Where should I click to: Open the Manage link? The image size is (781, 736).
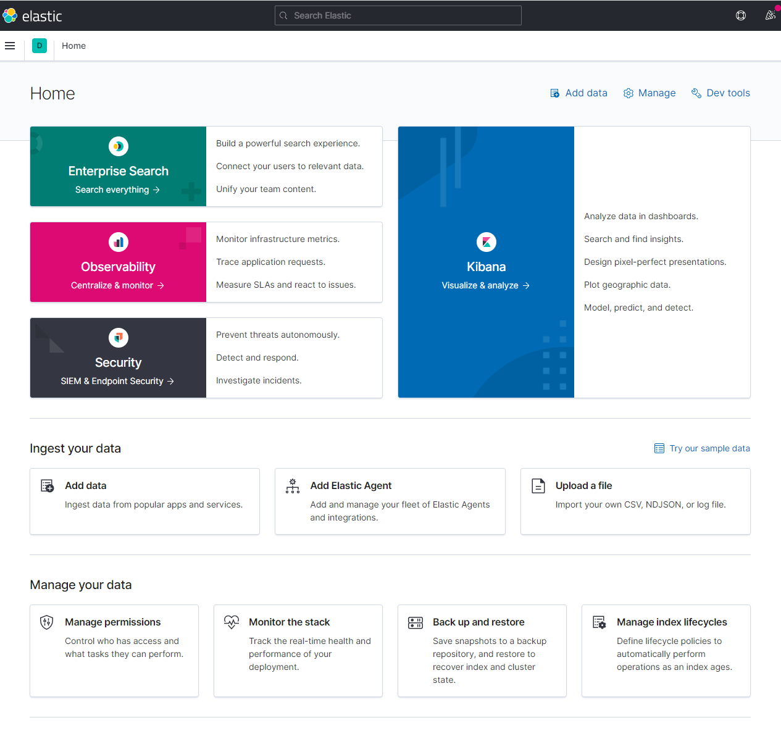point(649,93)
